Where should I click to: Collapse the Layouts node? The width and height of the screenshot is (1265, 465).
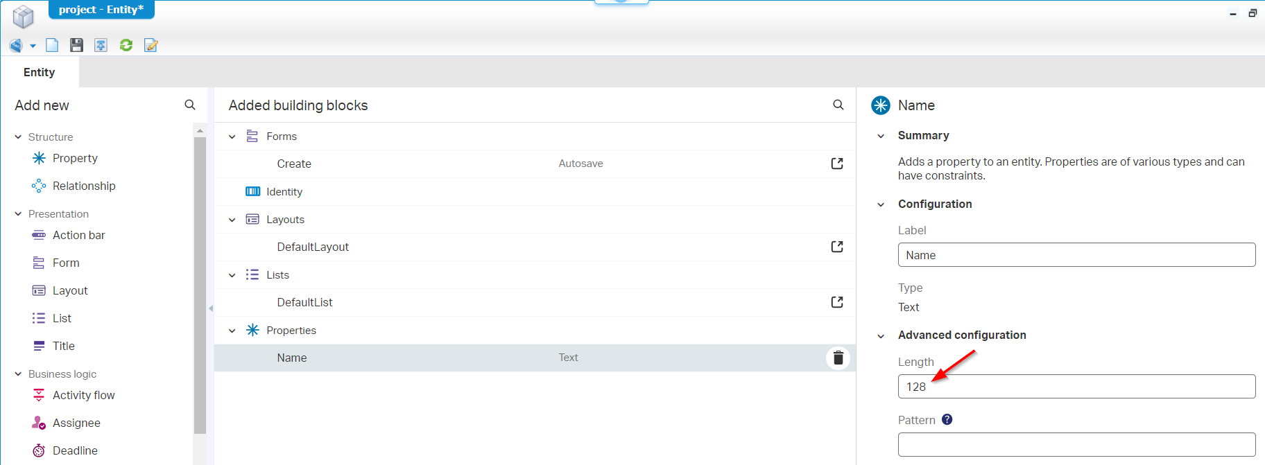232,220
